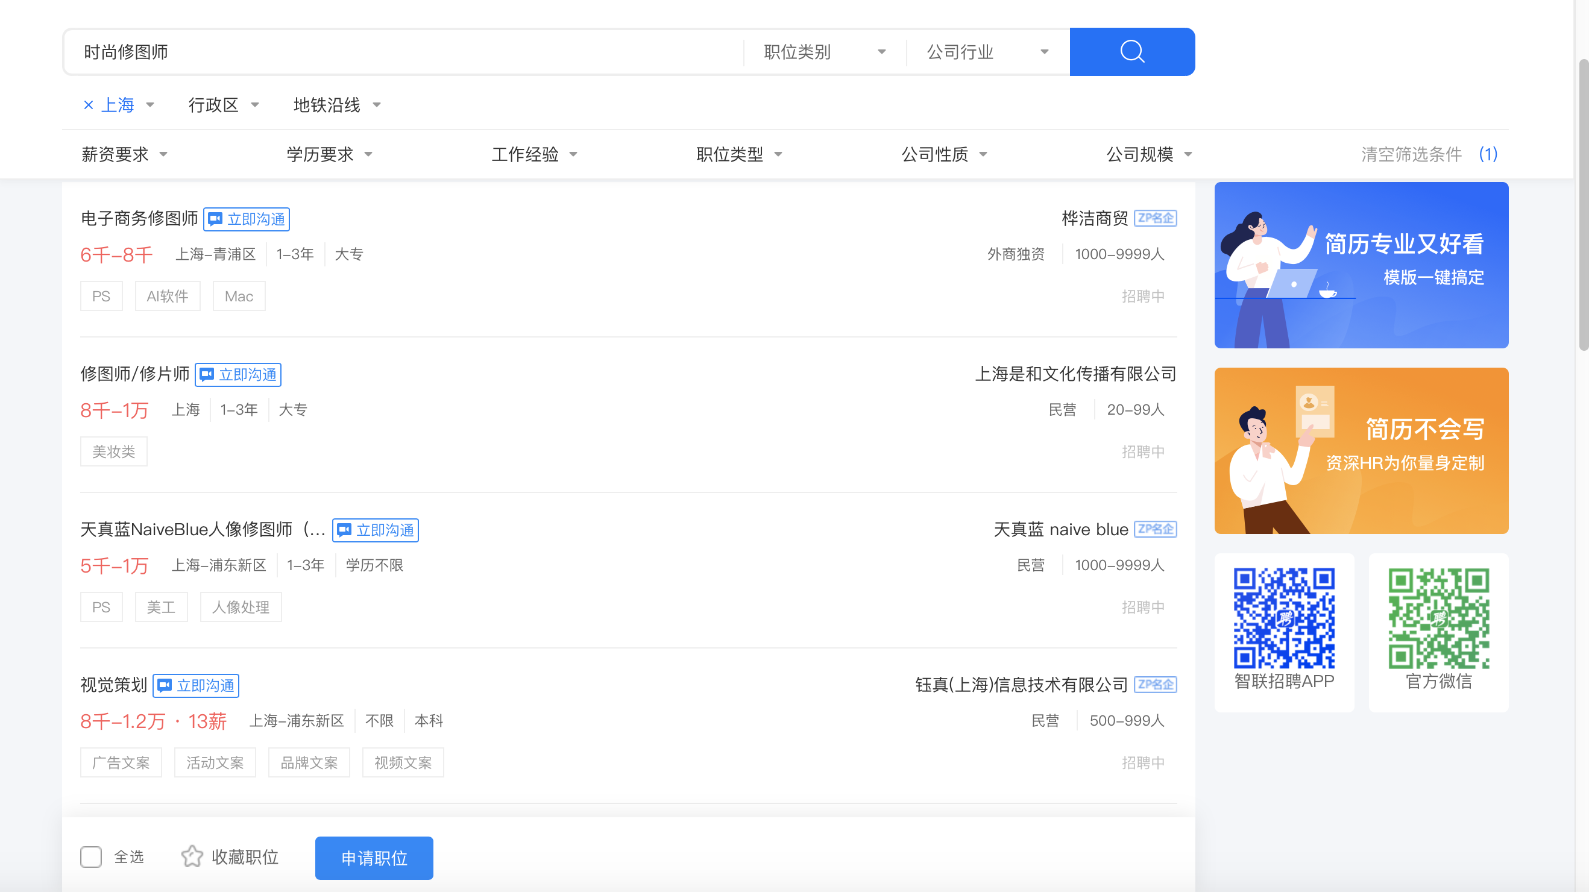1589x892 pixels.
Task: Click 立即沟通 chat icon for 修图师/修片师
Action: point(207,374)
